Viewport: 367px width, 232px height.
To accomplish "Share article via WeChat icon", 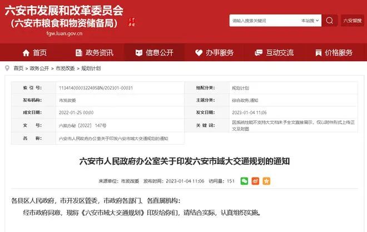I will [x=244, y=181].
